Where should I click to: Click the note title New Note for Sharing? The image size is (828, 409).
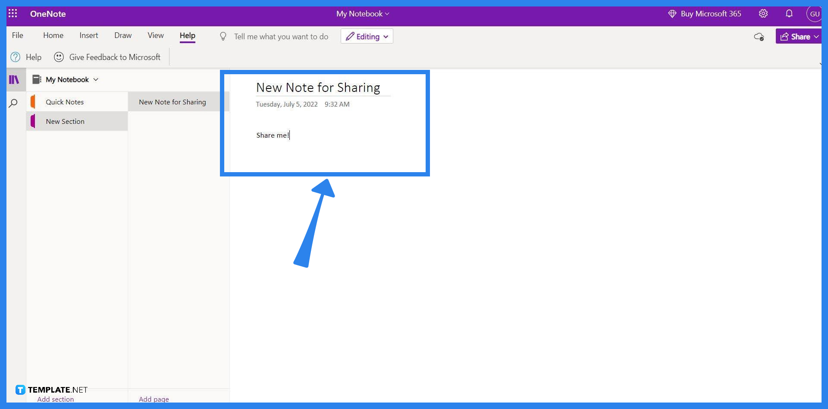[x=318, y=88]
